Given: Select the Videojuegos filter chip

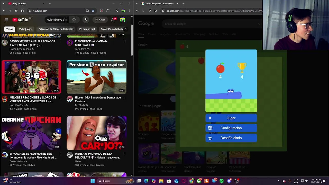Looking at the screenshot, I should 26,29.
